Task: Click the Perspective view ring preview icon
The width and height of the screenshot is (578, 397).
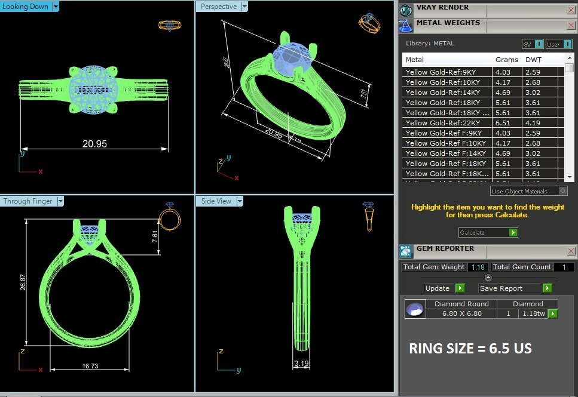Action: point(369,23)
